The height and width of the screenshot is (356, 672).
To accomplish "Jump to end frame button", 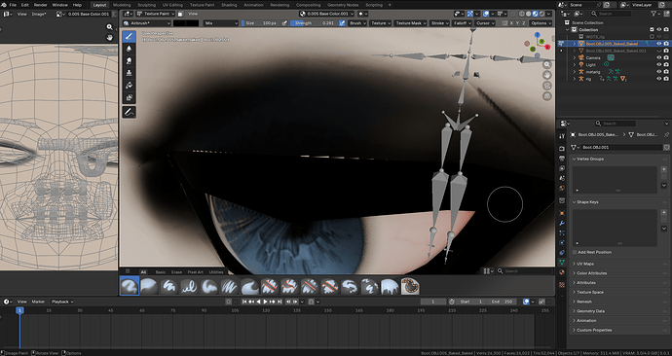I will pos(280,302).
